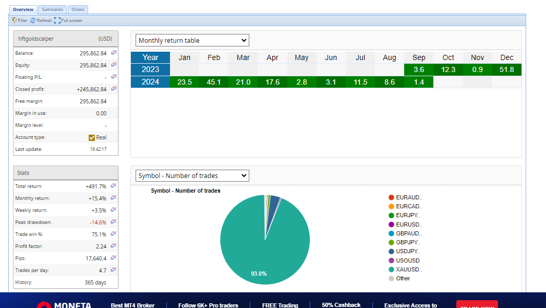Switch to the Summaries tab
This screenshot has height=308, width=546.
pyautogui.click(x=52, y=9)
